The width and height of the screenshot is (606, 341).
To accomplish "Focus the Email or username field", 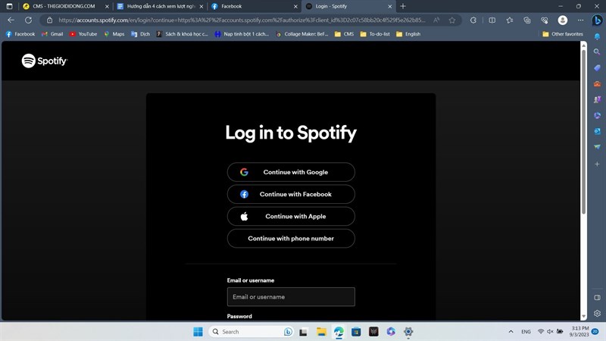I will [291, 296].
